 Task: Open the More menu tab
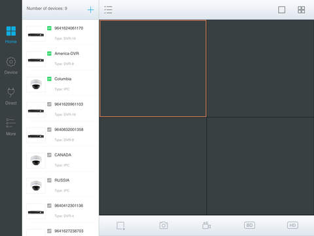click(11, 127)
